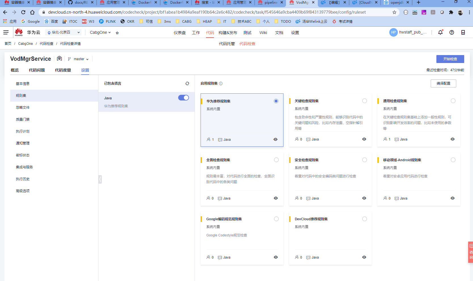Screen dimensions: 473x281
Task: Open the OKR bookmark
Action: pos(127,21)
